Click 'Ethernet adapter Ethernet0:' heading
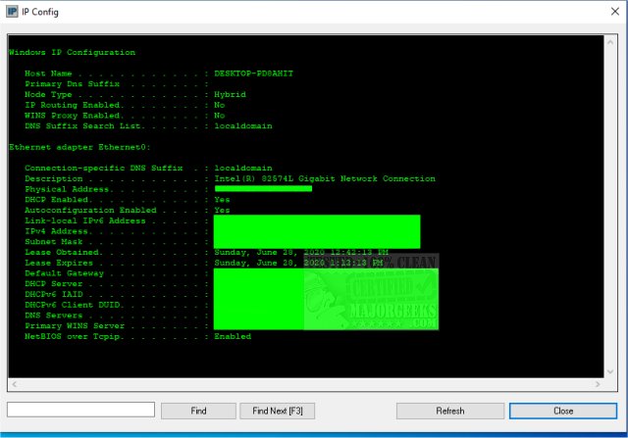The height and width of the screenshot is (438, 628). (79, 147)
